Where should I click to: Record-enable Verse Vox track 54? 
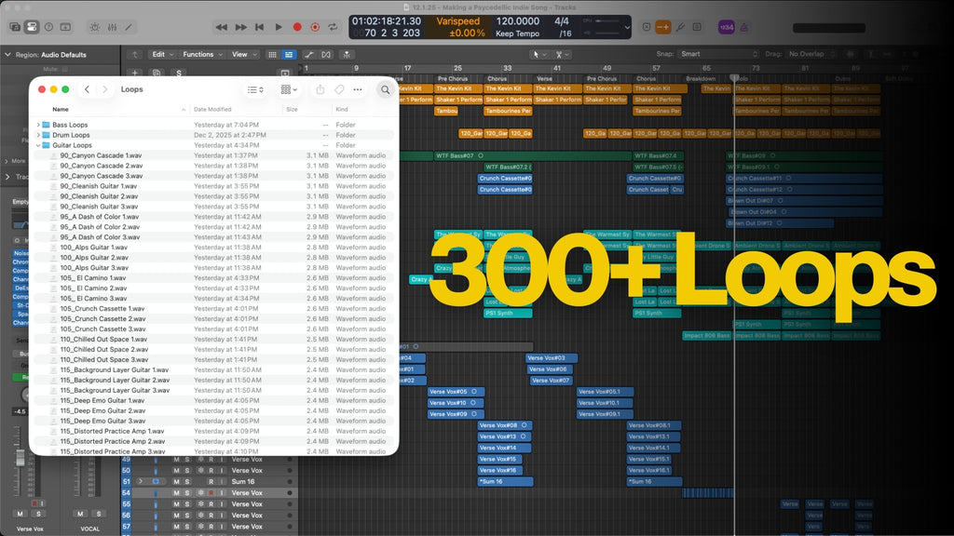pyautogui.click(x=211, y=492)
